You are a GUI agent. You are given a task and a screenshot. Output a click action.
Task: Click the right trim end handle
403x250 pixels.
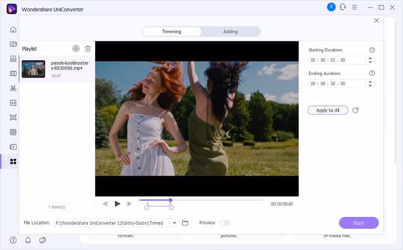[172, 206]
